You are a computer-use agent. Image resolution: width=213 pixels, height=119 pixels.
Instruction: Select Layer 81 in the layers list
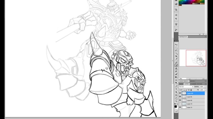click(x=192, y=97)
